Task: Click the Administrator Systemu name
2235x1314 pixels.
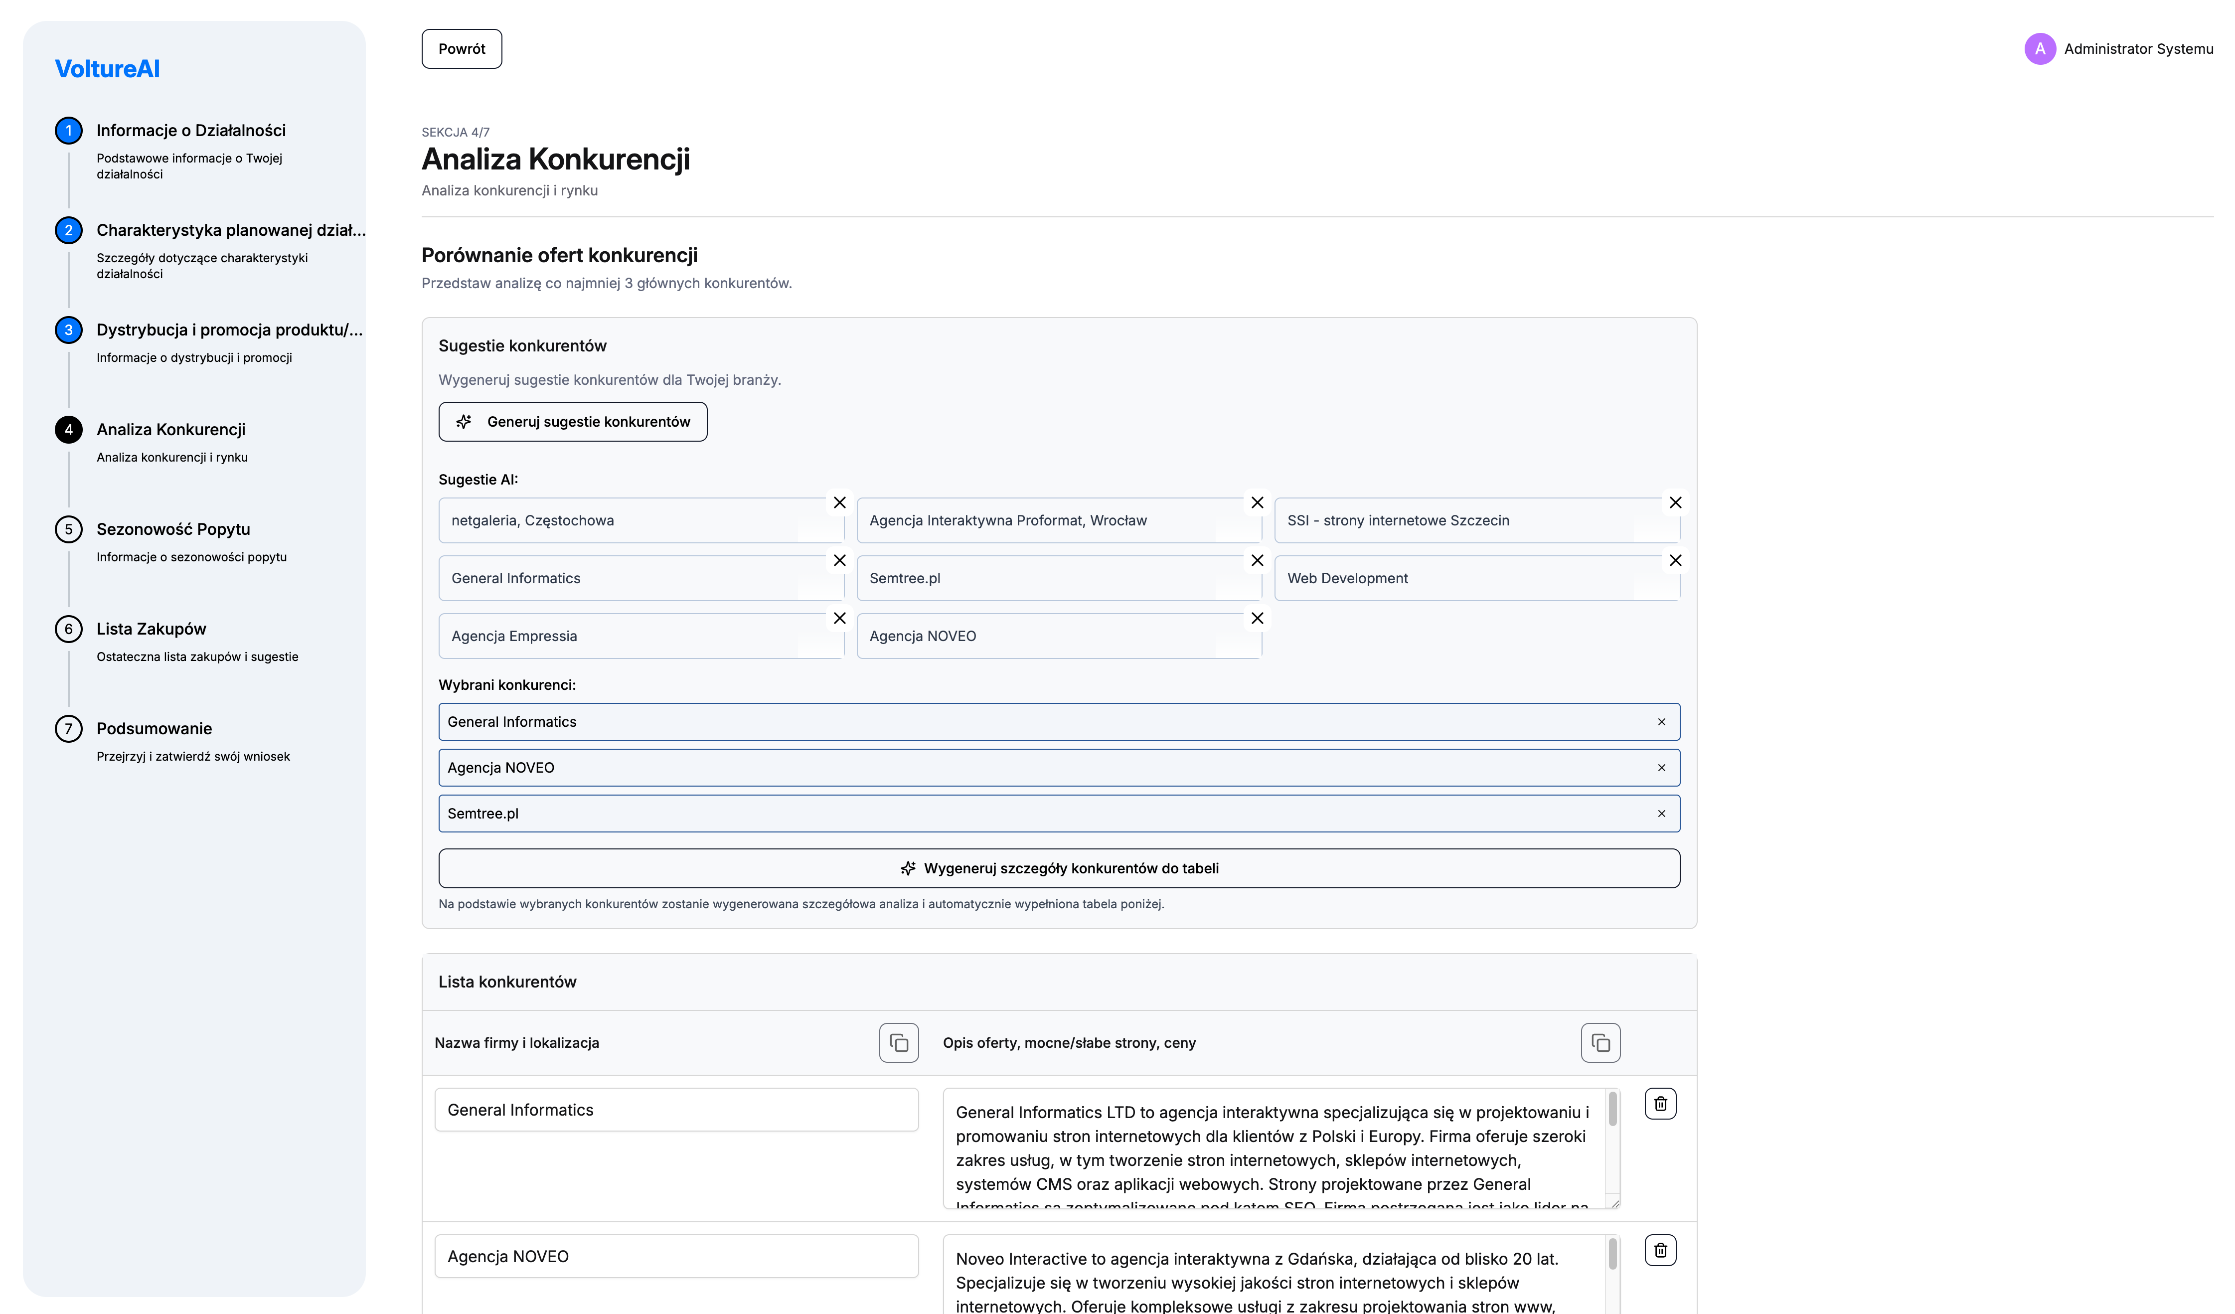Action: pyautogui.click(x=2137, y=49)
